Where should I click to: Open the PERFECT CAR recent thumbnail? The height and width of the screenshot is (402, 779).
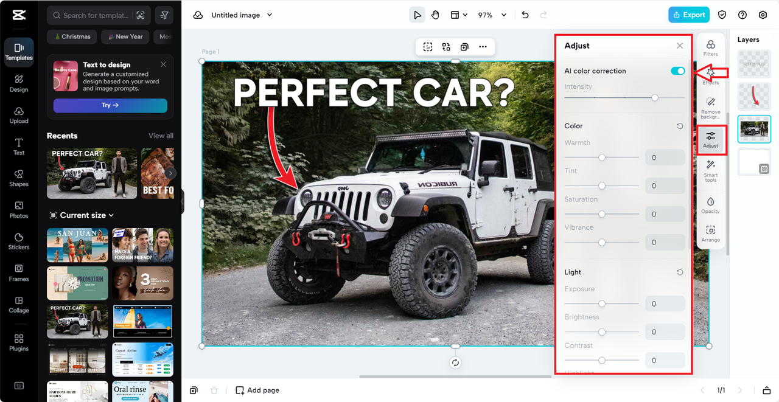[92, 173]
